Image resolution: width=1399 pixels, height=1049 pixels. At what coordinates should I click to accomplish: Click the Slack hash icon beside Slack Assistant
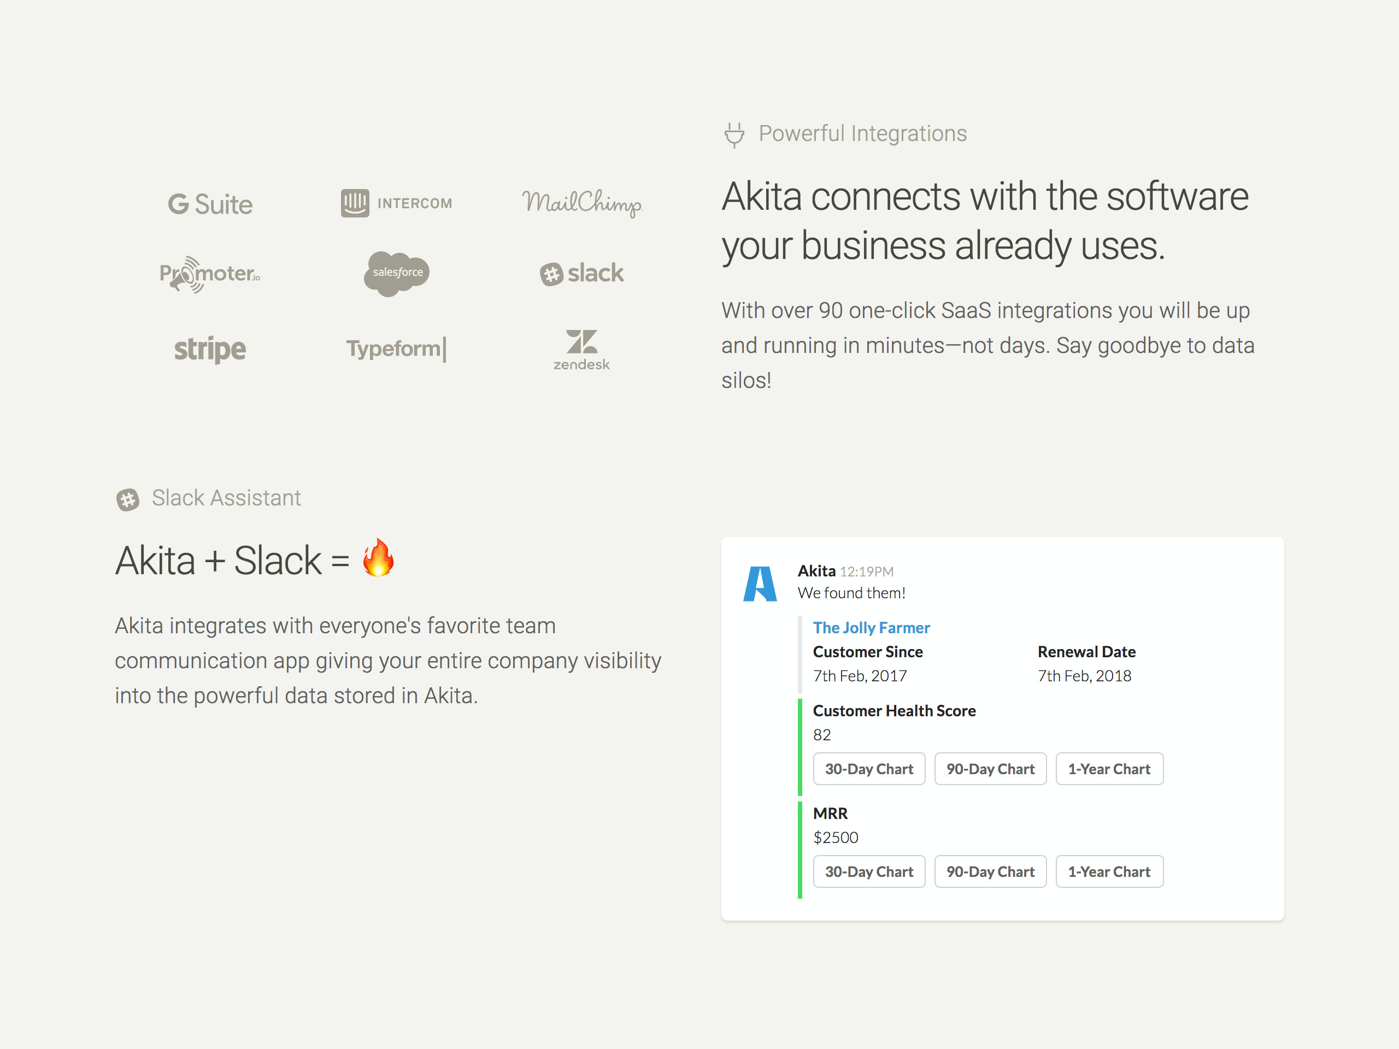pyautogui.click(x=128, y=499)
